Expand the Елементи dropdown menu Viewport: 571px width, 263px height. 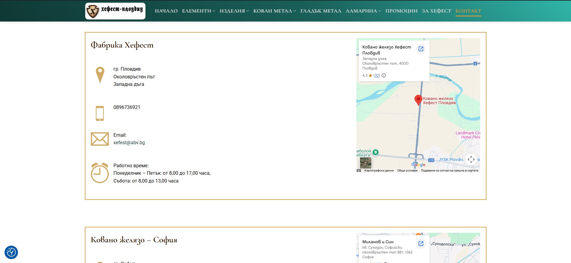pyautogui.click(x=198, y=11)
